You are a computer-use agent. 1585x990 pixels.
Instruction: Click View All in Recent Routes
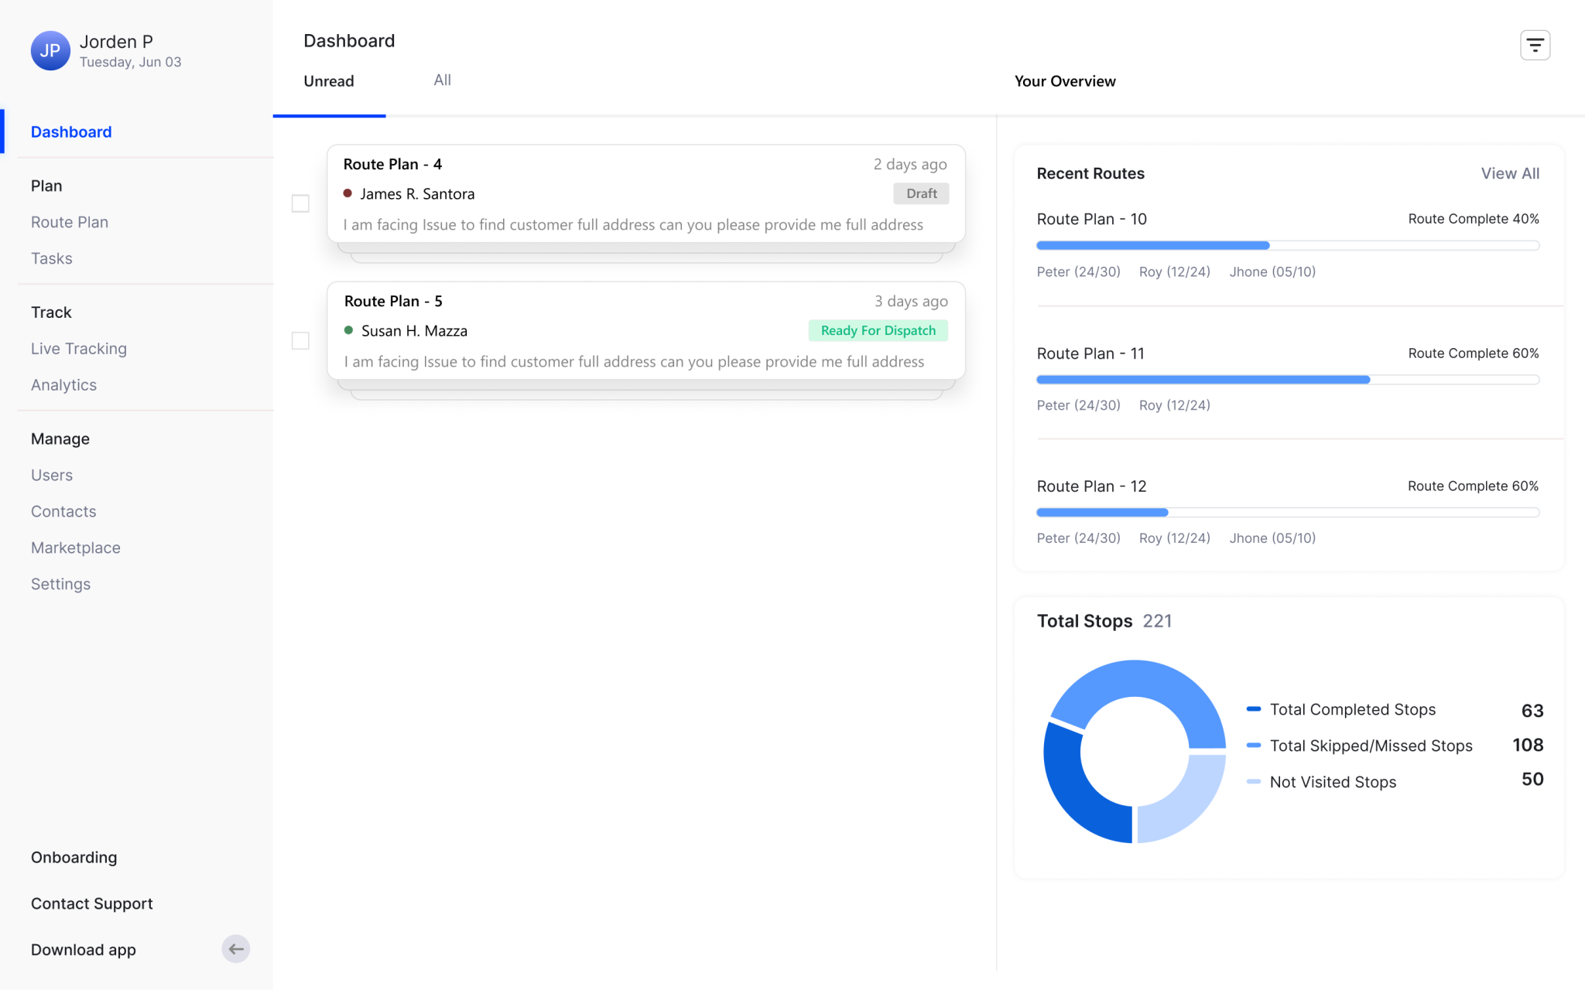tap(1509, 173)
